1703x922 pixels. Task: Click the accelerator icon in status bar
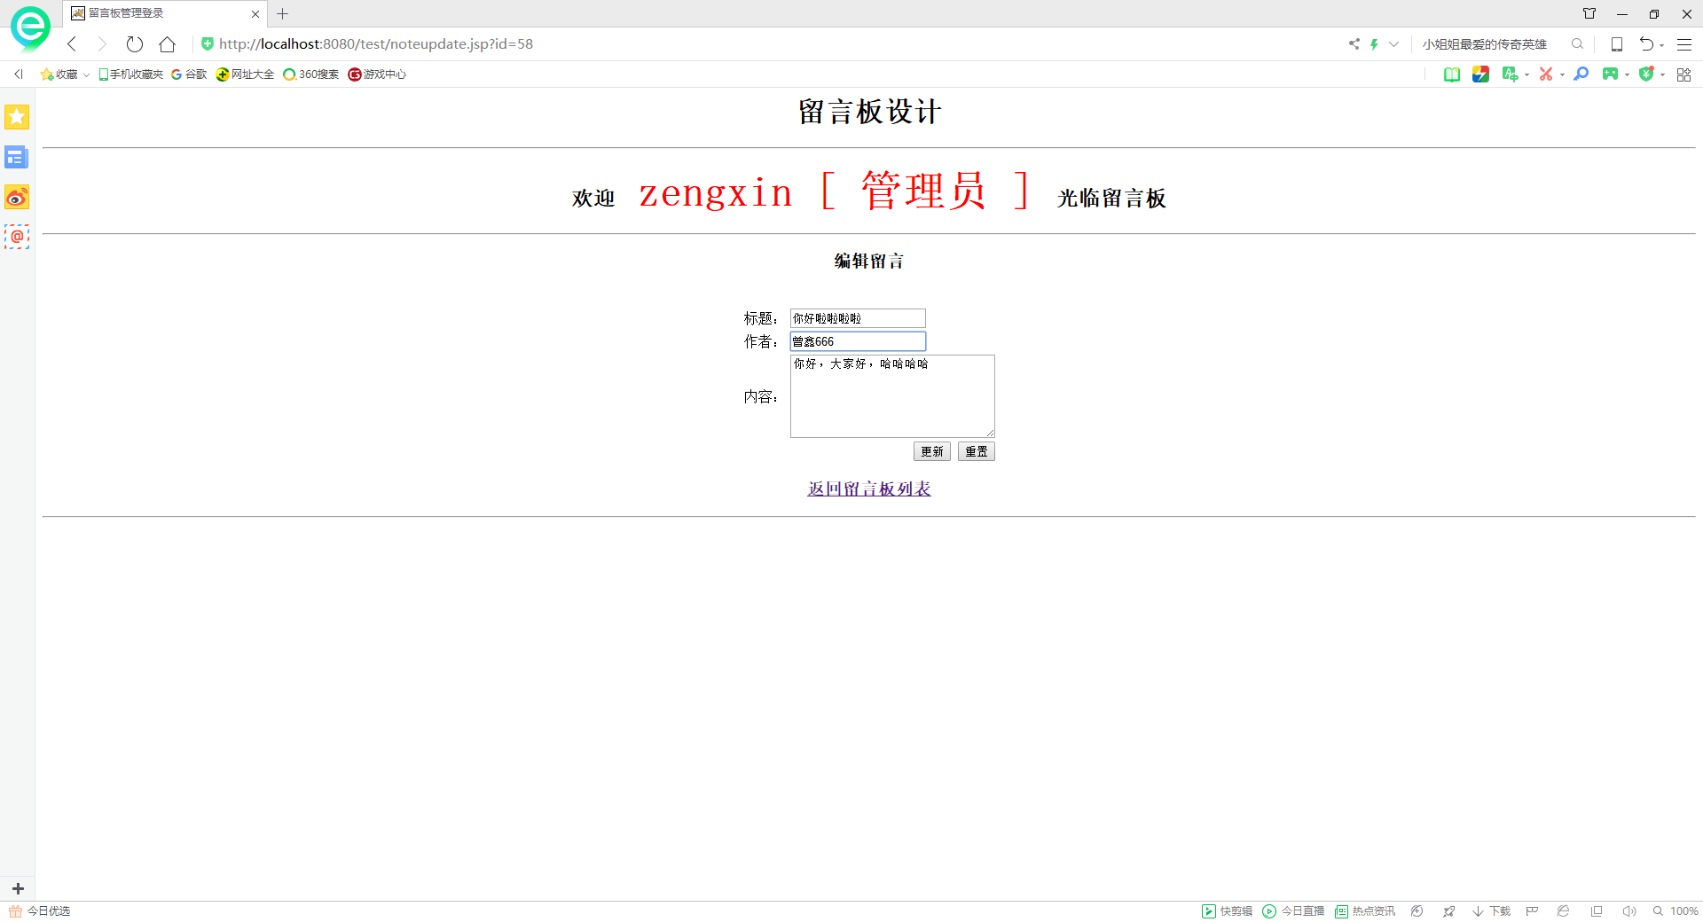pos(1417,911)
